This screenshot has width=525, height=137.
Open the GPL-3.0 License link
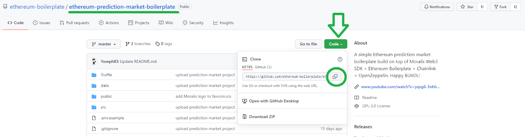[376, 106]
